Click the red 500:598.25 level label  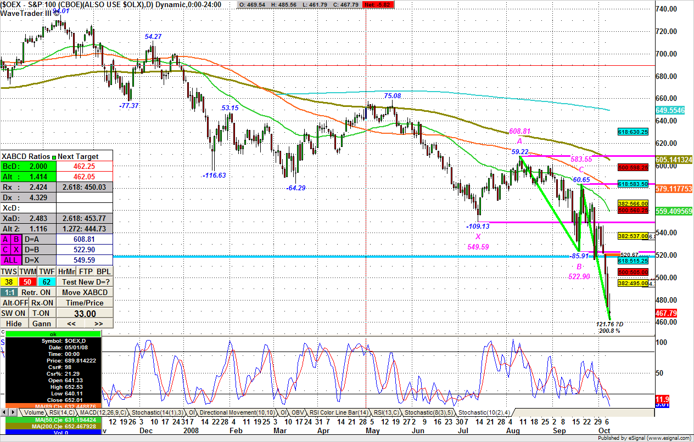pos(633,167)
